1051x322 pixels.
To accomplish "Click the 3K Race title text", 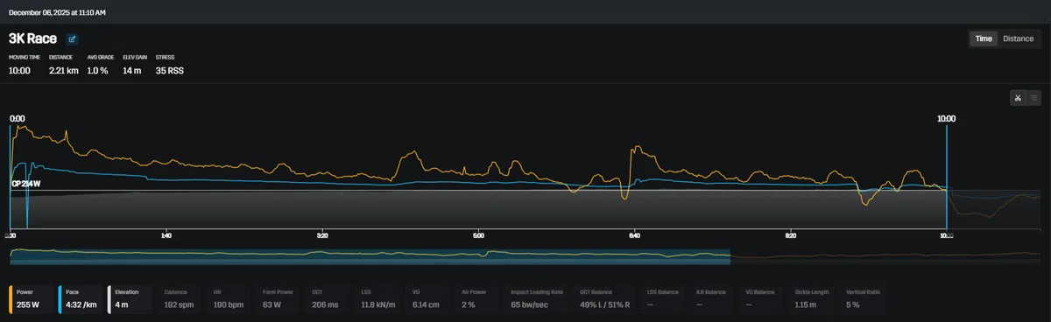I will tap(33, 38).
